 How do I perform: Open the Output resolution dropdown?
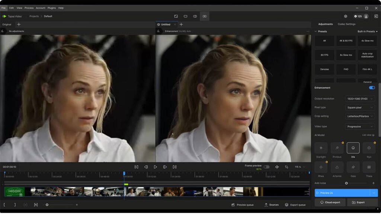tap(360, 99)
